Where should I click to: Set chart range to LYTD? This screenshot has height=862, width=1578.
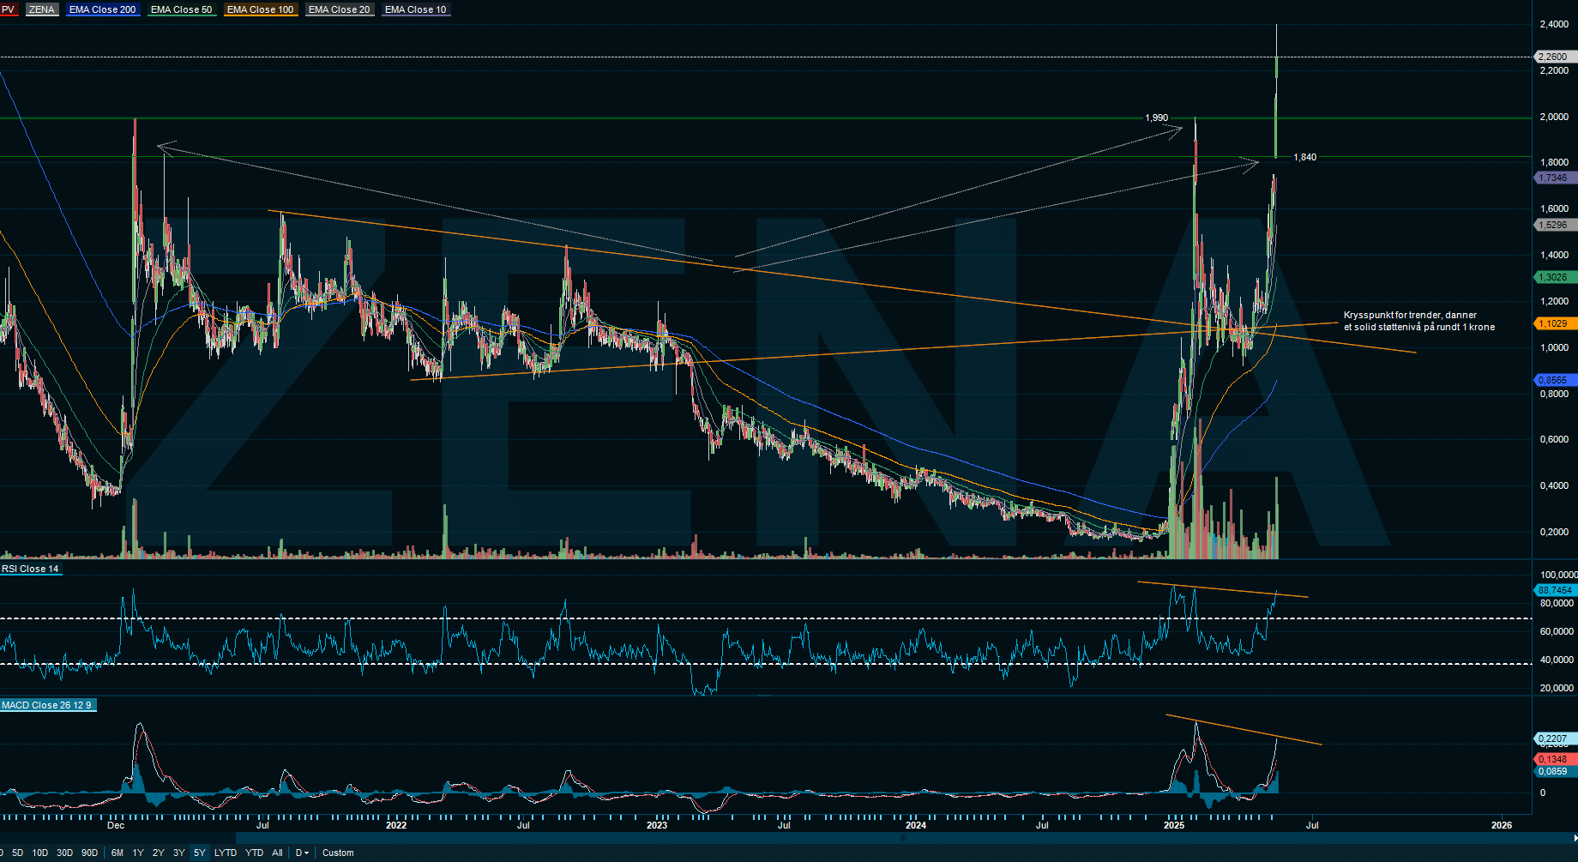coord(226,853)
